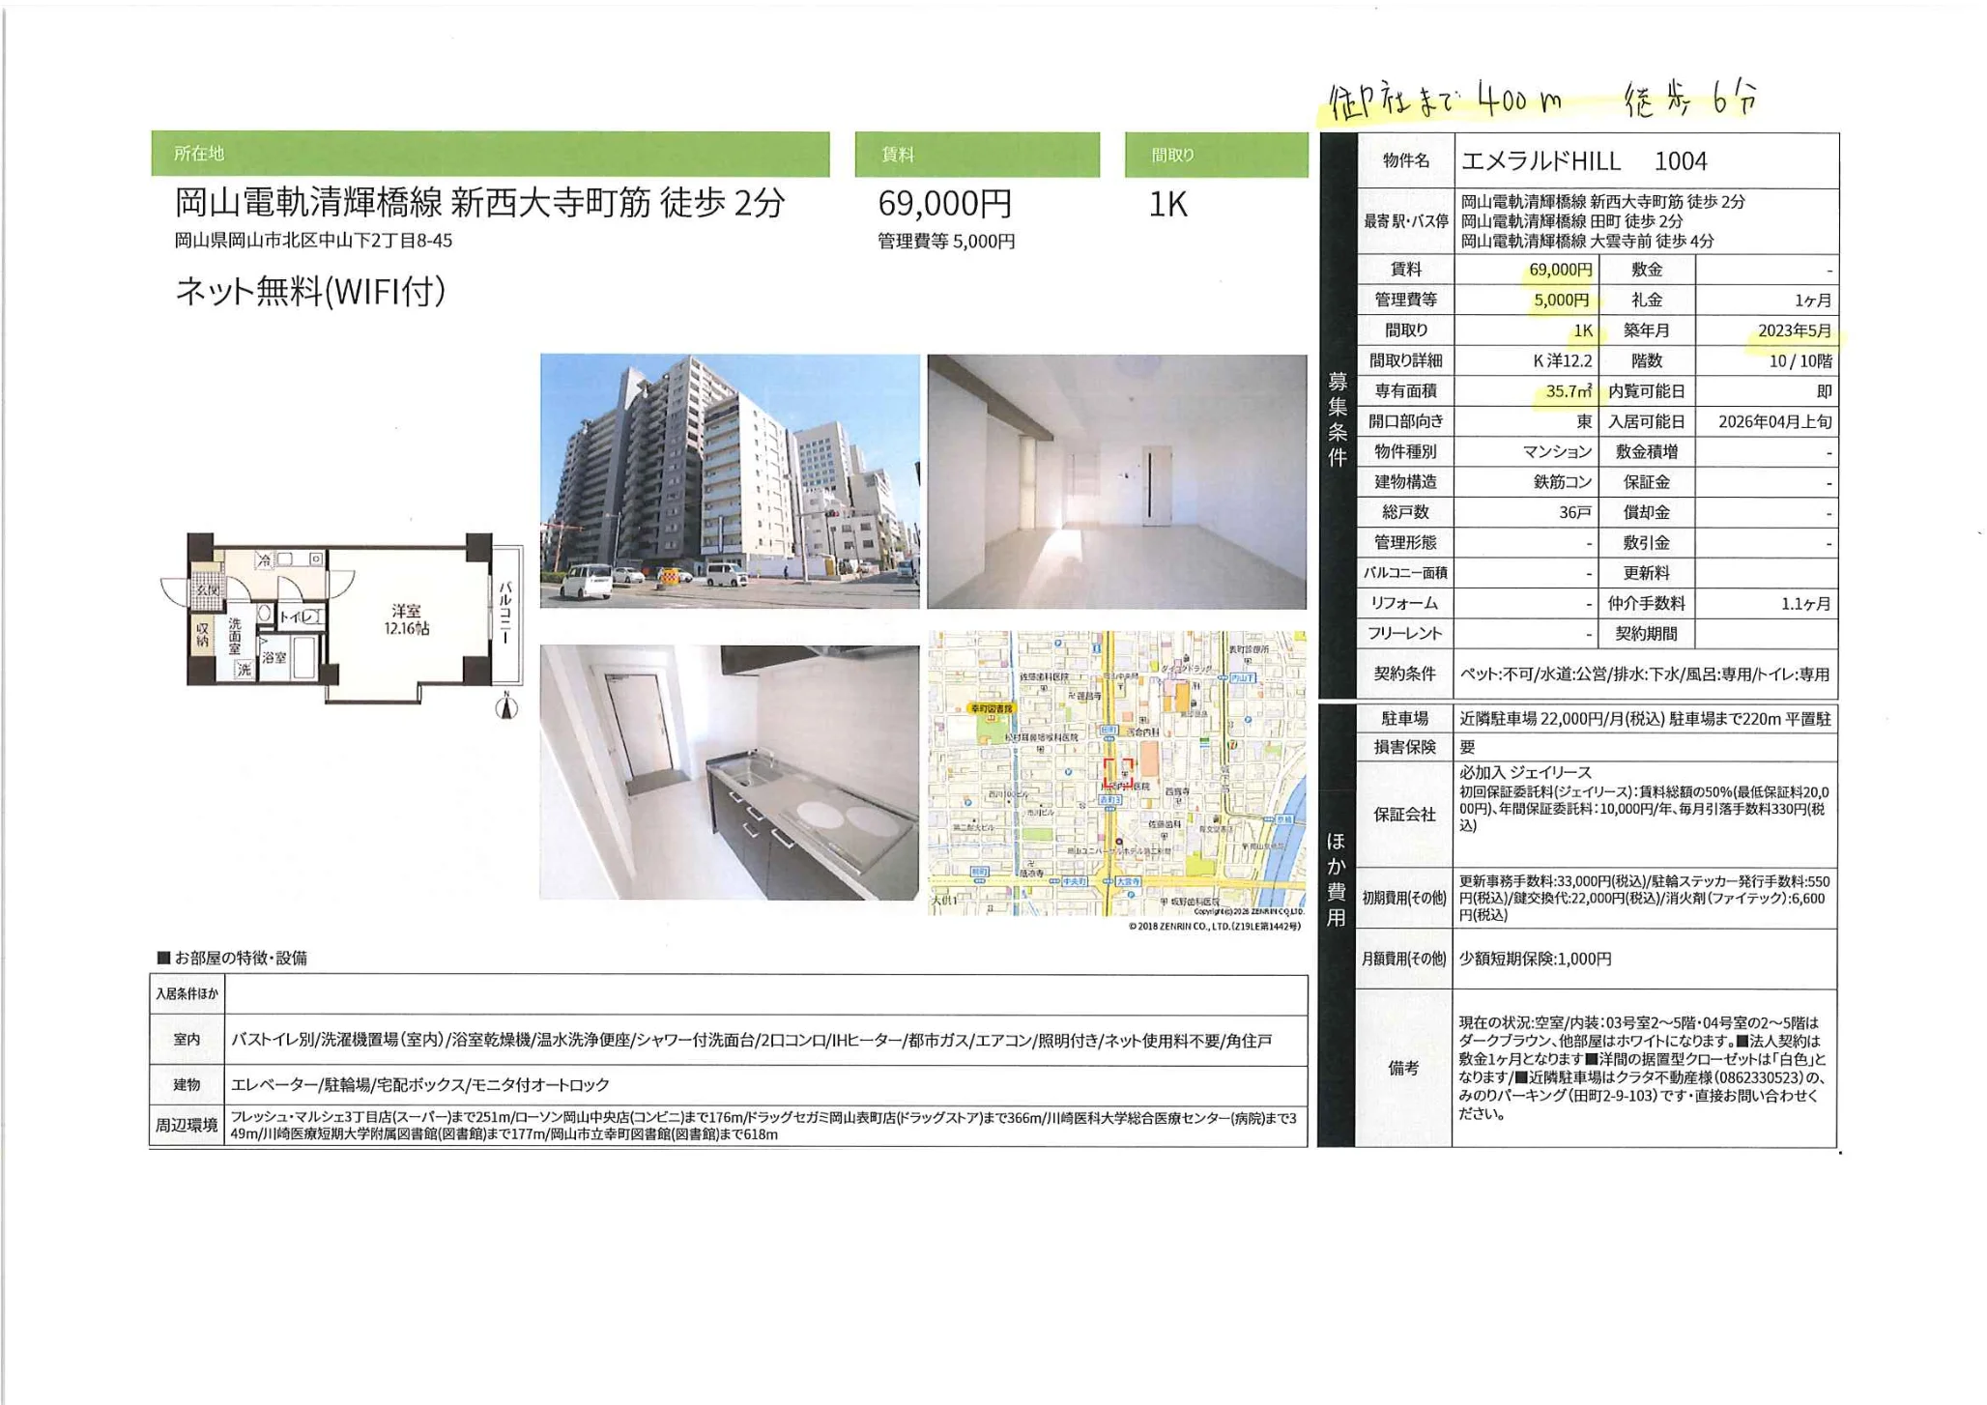The width and height of the screenshot is (1987, 1405).
Task: Click the property name エメラルドHILL 1004
Action: (1584, 160)
